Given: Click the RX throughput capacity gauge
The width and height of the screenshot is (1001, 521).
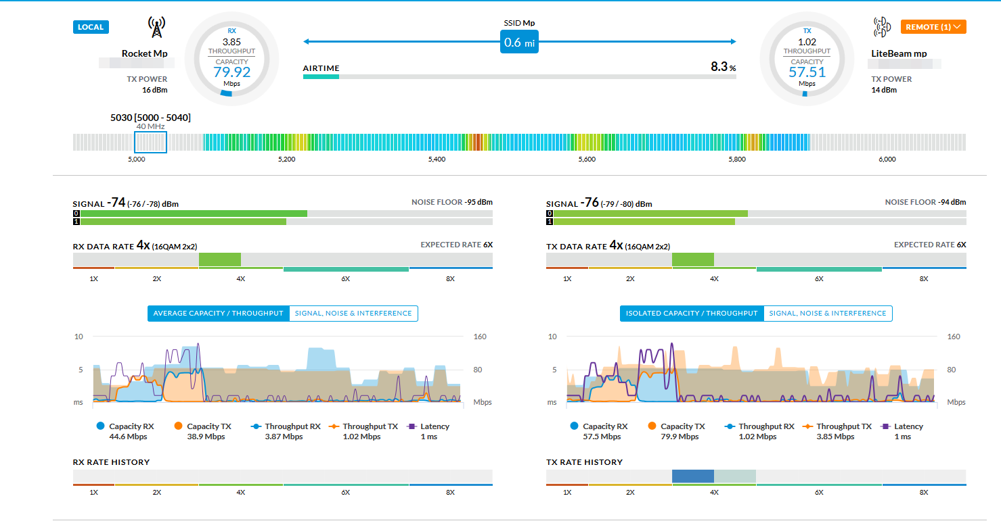Looking at the screenshot, I should [x=231, y=58].
